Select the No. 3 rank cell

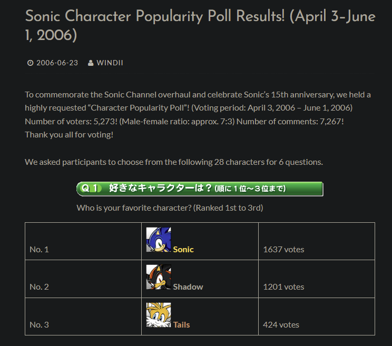point(83,317)
